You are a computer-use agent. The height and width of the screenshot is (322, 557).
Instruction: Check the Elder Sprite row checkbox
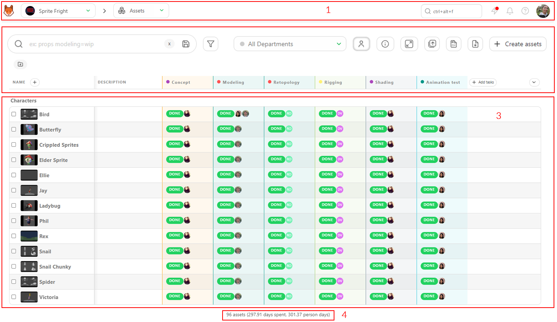click(x=14, y=160)
